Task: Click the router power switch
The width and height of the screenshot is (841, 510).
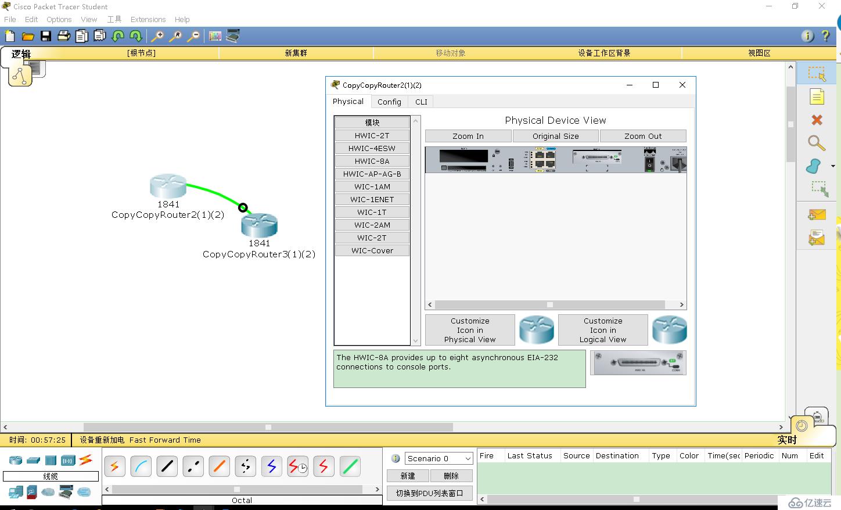Action: tap(649, 165)
